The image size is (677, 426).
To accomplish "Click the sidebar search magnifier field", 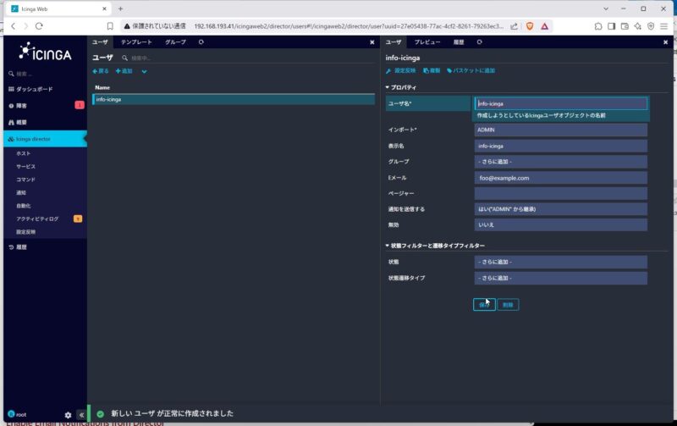I will (x=45, y=74).
